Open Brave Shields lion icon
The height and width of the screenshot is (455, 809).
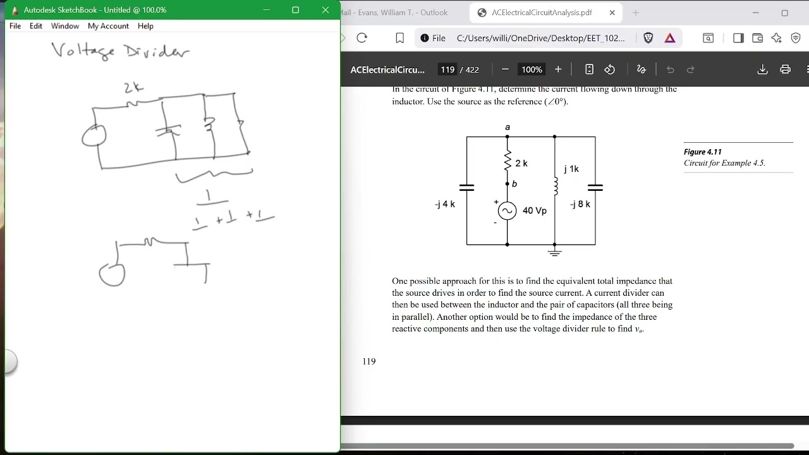648,38
